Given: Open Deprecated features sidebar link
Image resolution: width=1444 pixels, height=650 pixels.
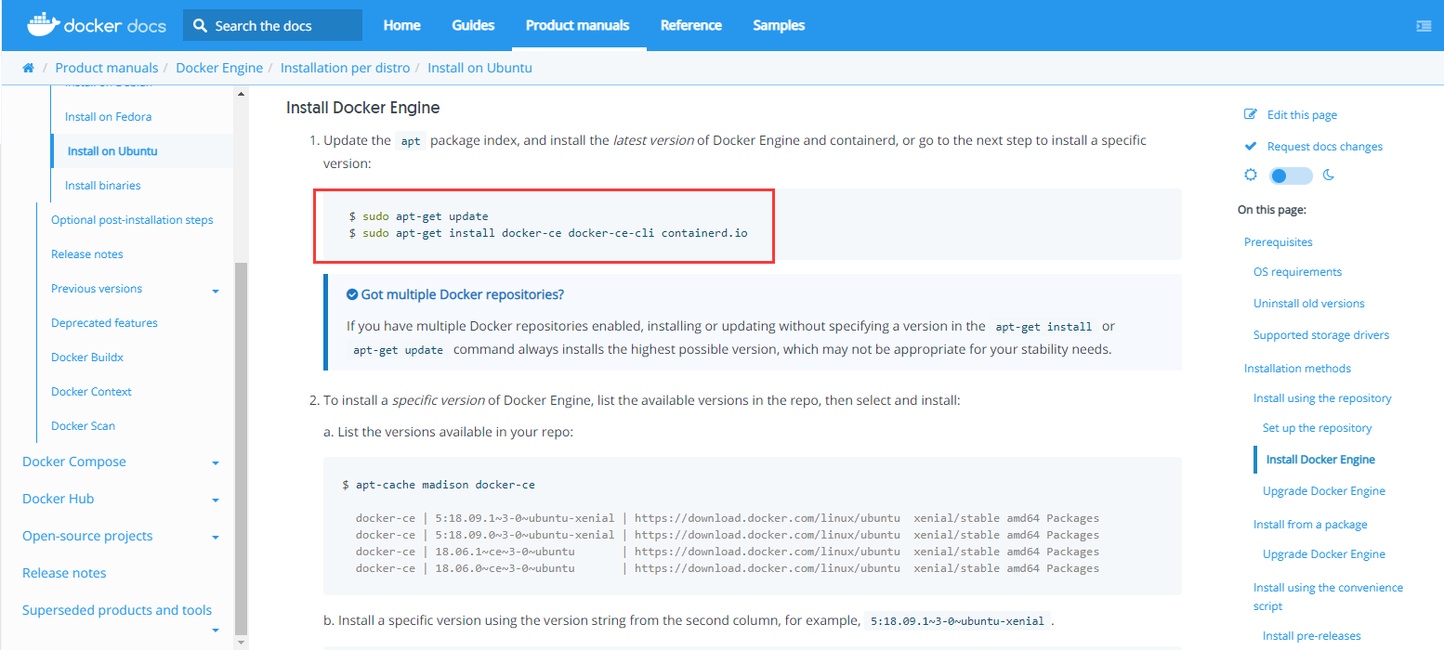Looking at the screenshot, I should (104, 323).
